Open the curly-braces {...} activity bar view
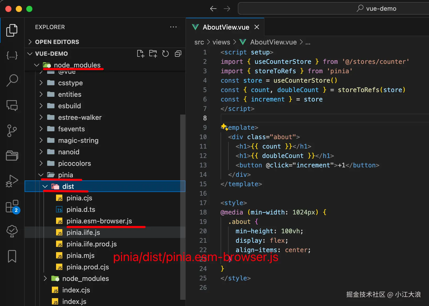429x306 pixels. (12, 55)
